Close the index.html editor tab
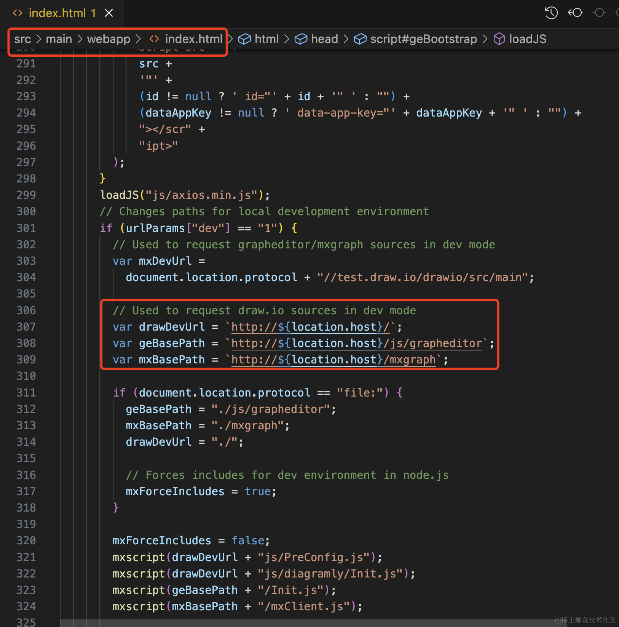 click(109, 13)
